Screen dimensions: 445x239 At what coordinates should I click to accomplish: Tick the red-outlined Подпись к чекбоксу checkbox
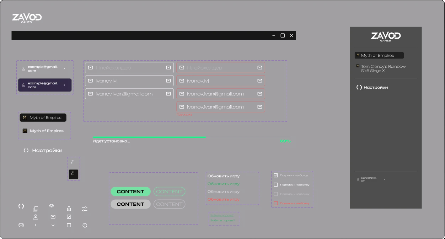pyautogui.click(x=275, y=203)
